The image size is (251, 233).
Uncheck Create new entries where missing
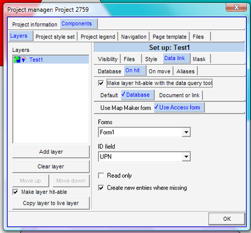point(101,188)
